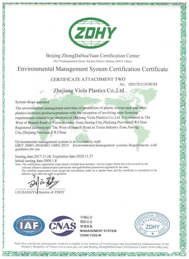The width and height of the screenshot is (189, 259).
Task: Click 'MANAGEMENT SYSTEM' label beside CNAS
Action: tap(98, 231)
